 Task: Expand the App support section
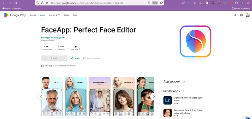point(175,82)
